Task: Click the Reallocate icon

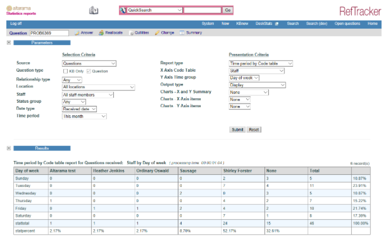Action: click(x=101, y=33)
